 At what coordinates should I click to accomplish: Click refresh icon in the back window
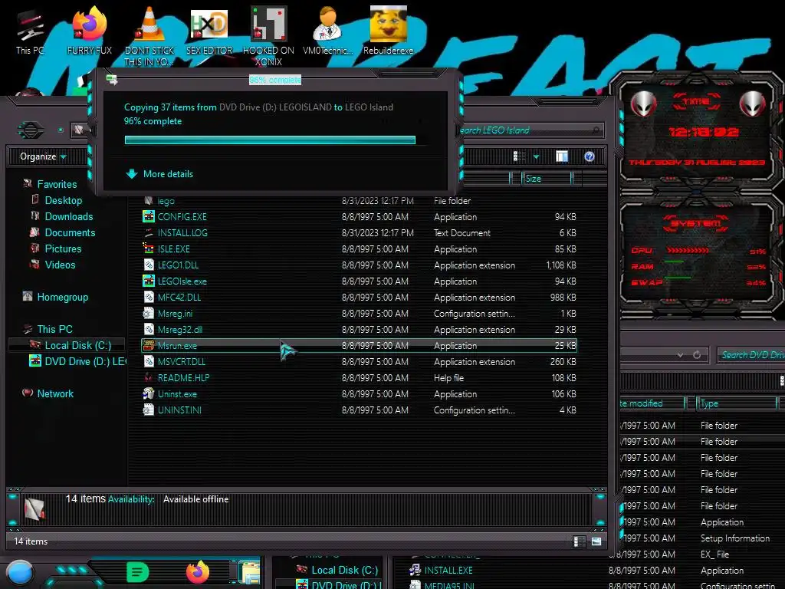[x=697, y=355]
